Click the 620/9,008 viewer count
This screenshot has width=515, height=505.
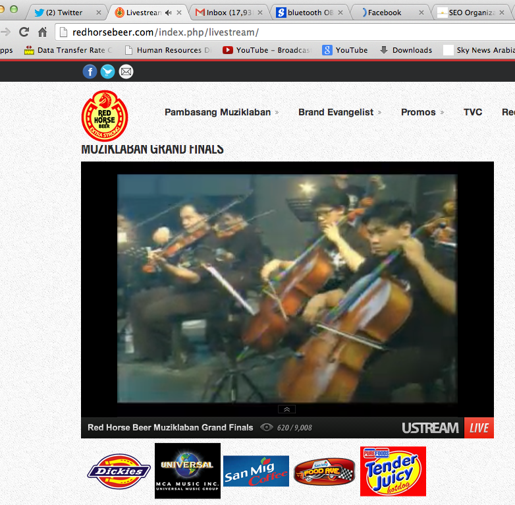point(294,428)
